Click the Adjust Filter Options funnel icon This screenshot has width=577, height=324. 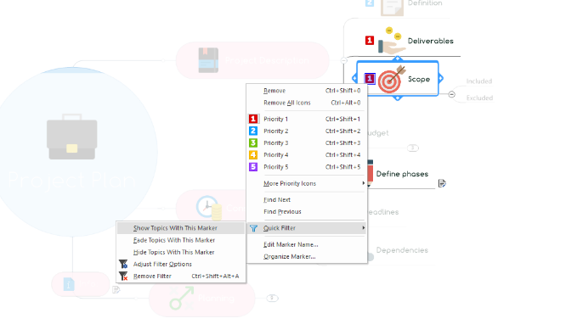pyautogui.click(x=123, y=264)
